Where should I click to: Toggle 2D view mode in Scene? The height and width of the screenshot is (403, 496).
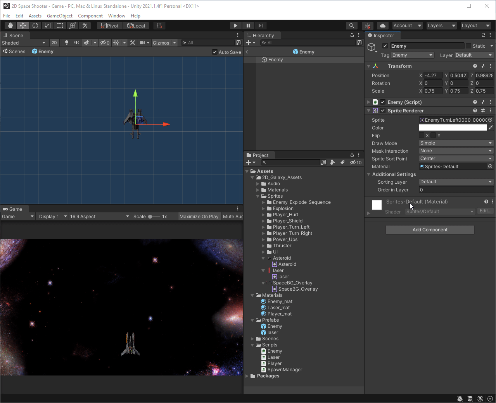[54, 43]
